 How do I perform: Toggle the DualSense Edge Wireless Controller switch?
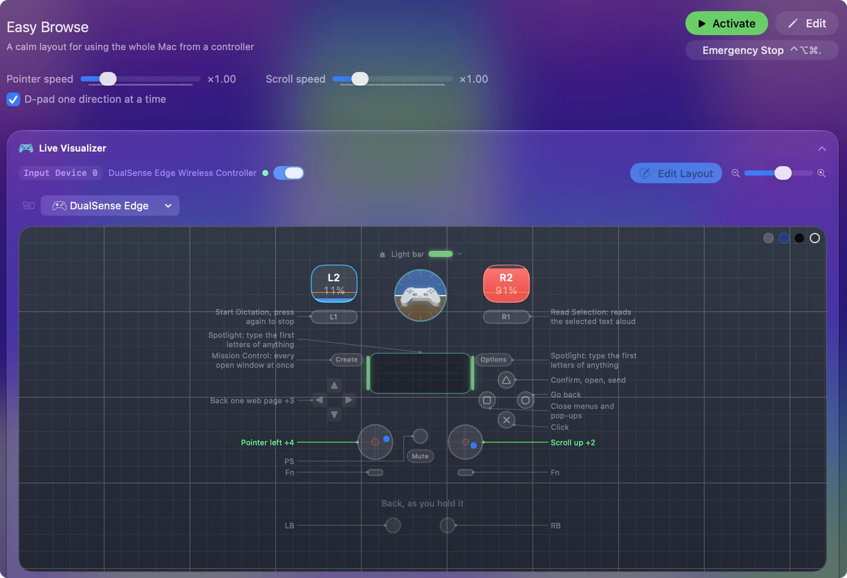(x=289, y=173)
